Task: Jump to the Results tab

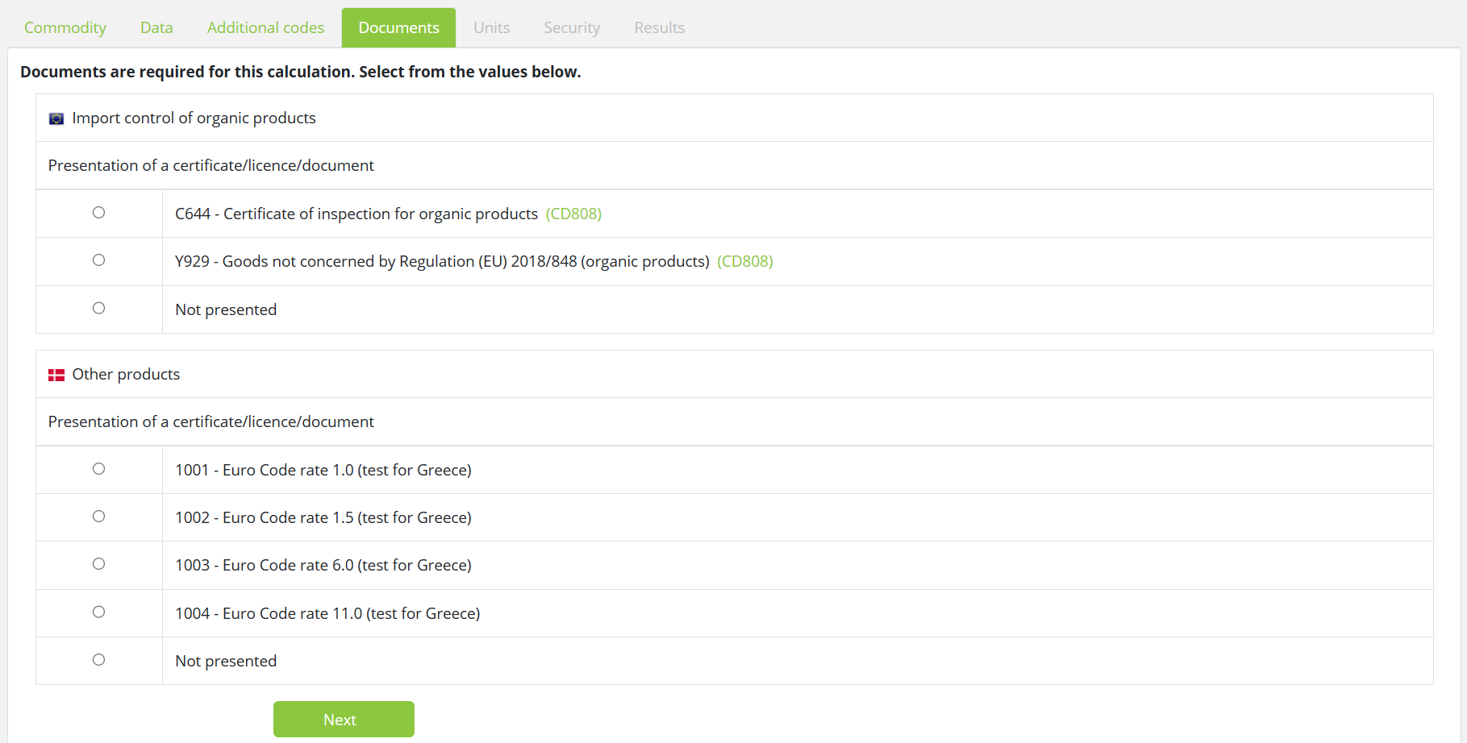Action: [x=659, y=27]
